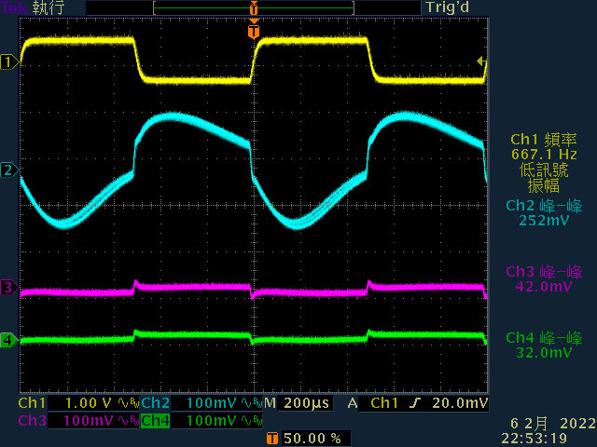Click the date readout showing 2022
The height and width of the screenshot is (447, 597).
coord(553,423)
